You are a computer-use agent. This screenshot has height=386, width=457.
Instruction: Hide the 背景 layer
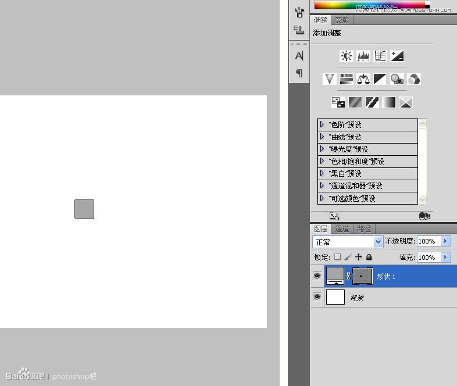317,296
